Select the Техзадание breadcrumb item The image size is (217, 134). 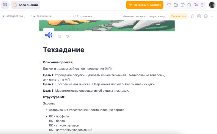click(43, 16)
